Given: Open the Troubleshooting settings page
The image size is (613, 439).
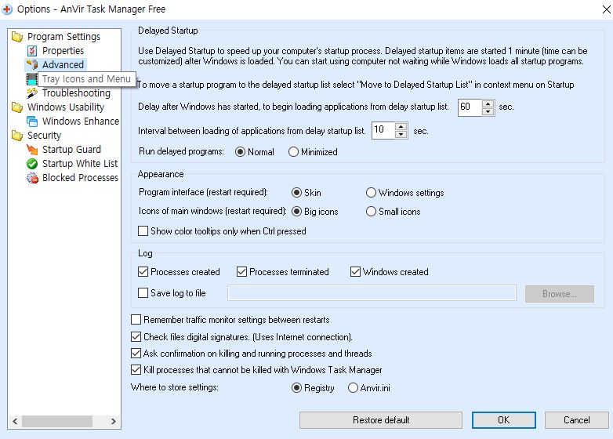Looking at the screenshot, I should tap(76, 93).
